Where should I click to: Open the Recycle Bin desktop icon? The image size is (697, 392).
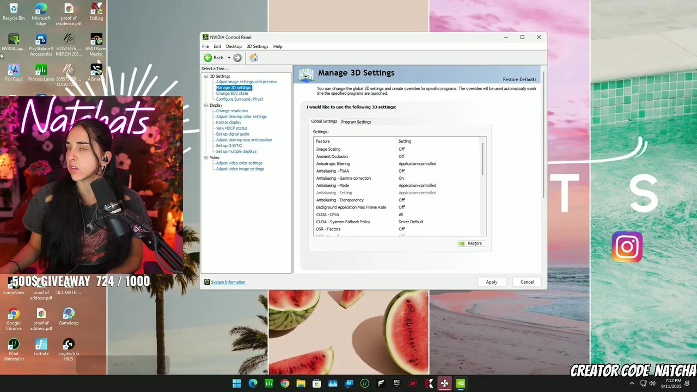point(14,12)
